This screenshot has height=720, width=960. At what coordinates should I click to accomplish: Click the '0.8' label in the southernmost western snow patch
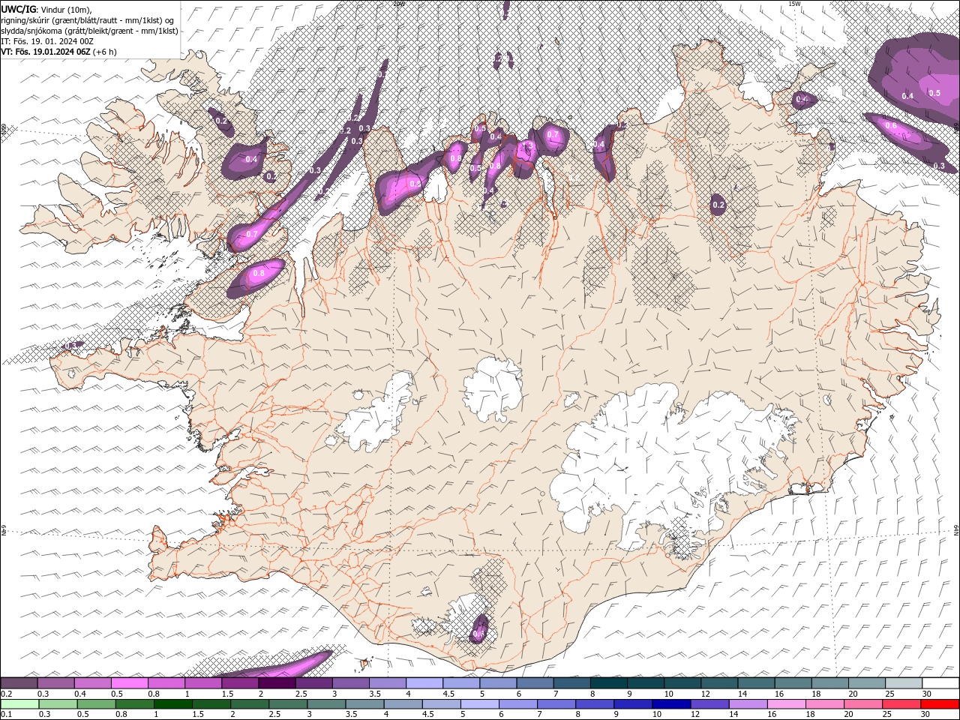point(259,274)
